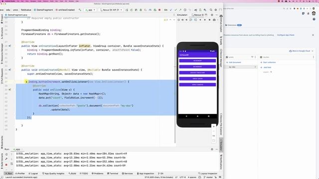Open the Nexus 5X API 31 device dropdown
319x179 pixels.
coord(111,10)
